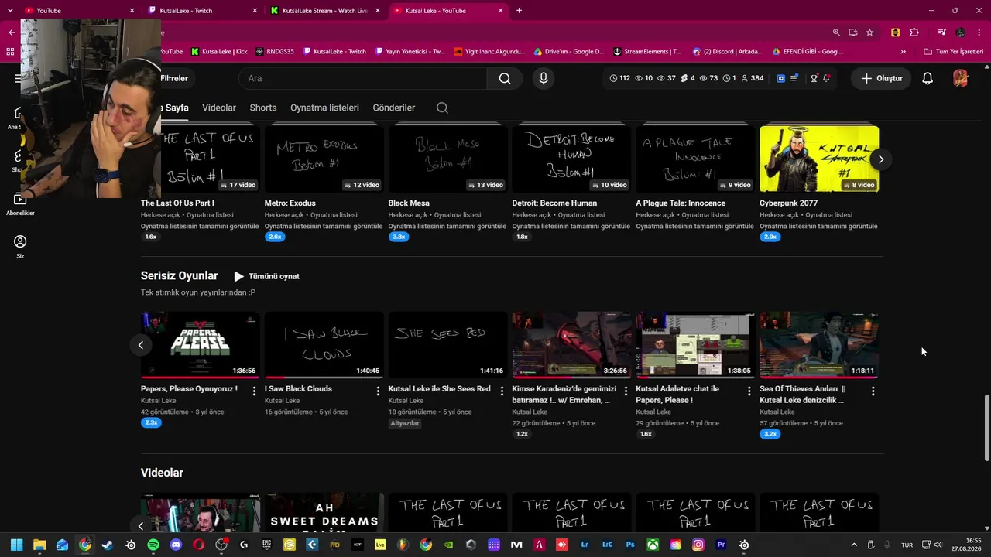Image resolution: width=991 pixels, height=557 pixels.
Task: Launch Premiere Pro from the taskbar
Action: [x=722, y=545]
